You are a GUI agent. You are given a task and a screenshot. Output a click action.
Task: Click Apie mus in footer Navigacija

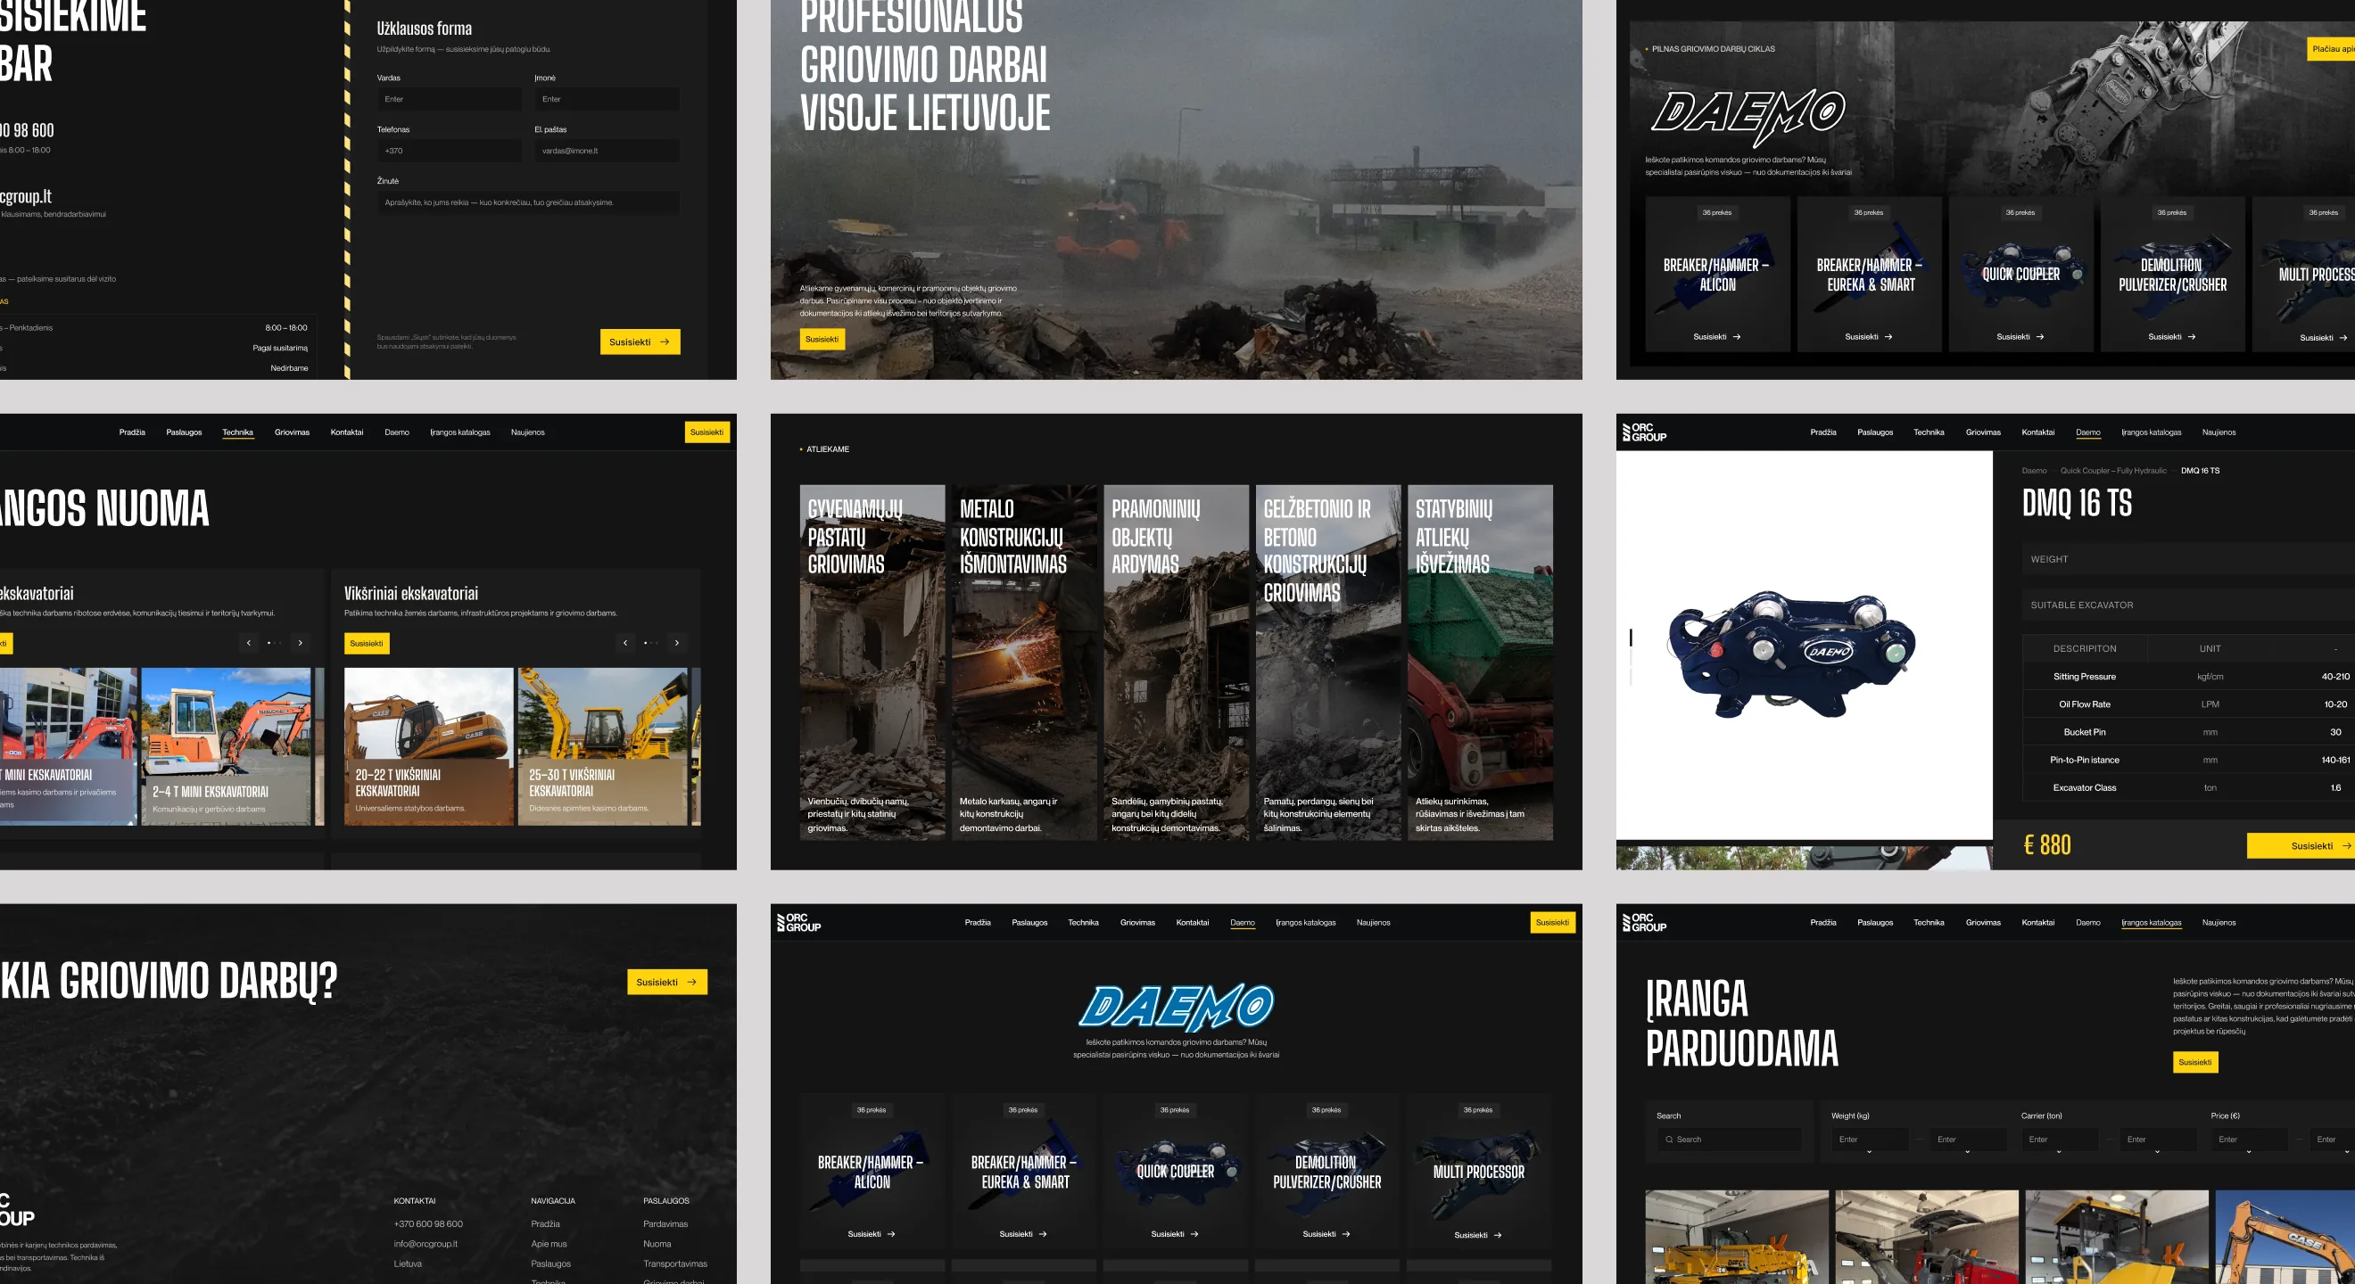click(549, 1244)
